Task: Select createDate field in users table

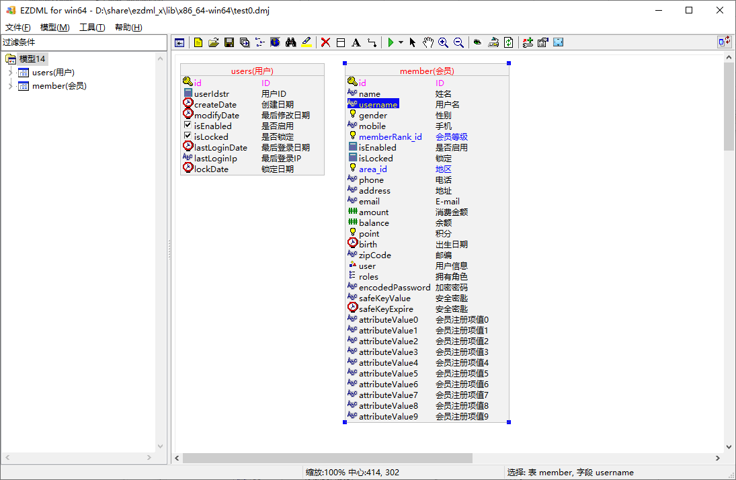Action: pos(216,105)
